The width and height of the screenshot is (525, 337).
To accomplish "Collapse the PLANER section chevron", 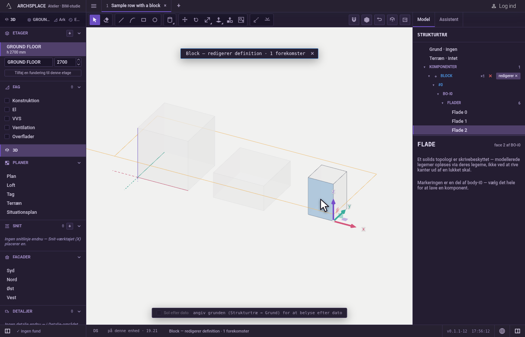I will pyautogui.click(x=79, y=163).
